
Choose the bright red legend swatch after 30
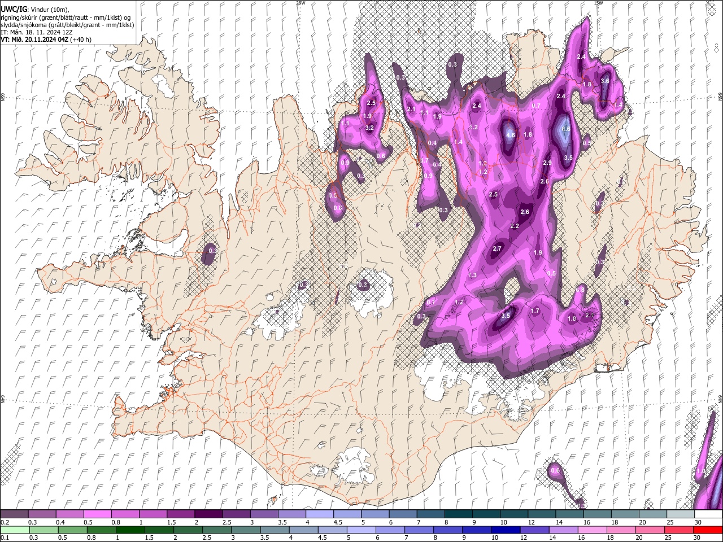click(x=707, y=530)
